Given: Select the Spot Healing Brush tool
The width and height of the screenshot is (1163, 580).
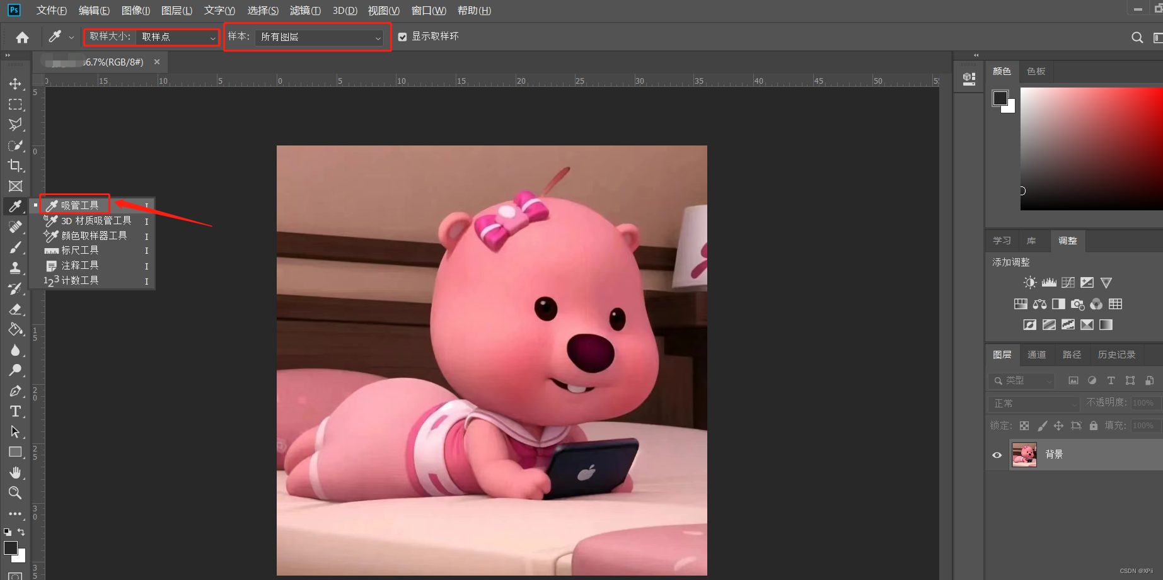Looking at the screenshot, I should pyautogui.click(x=15, y=227).
